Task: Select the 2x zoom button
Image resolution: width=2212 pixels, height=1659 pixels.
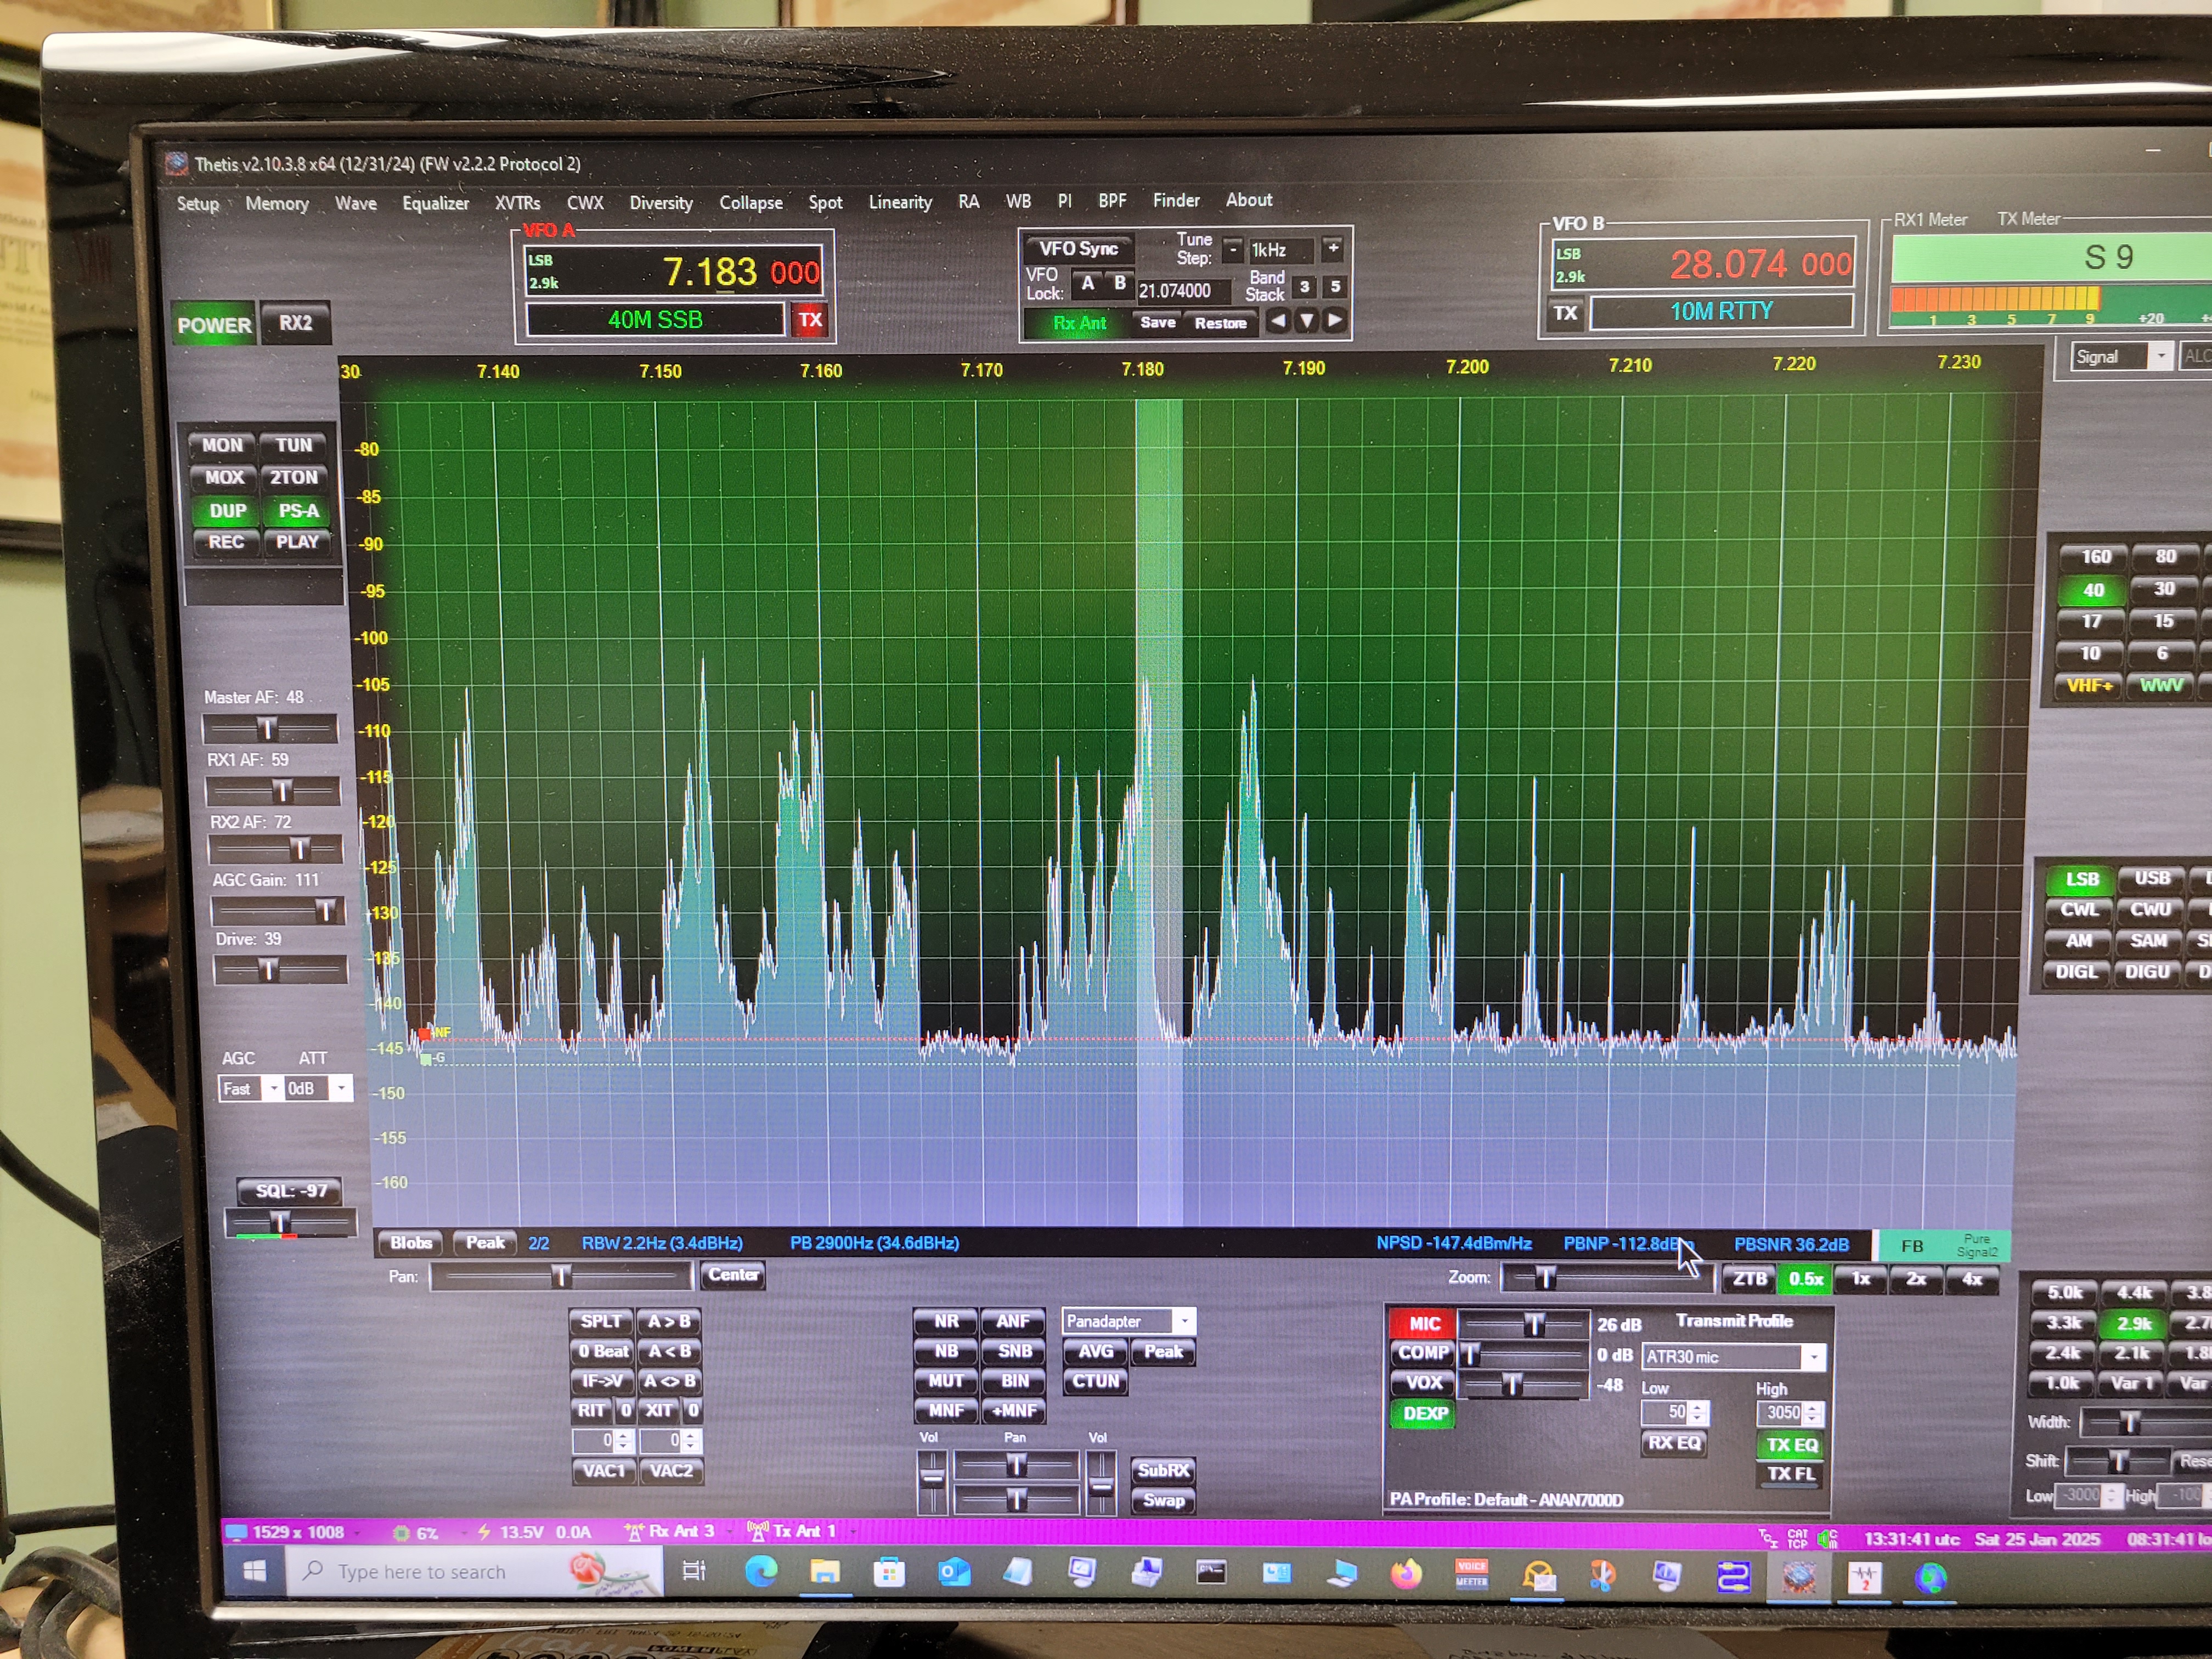Action: pos(1915,1279)
